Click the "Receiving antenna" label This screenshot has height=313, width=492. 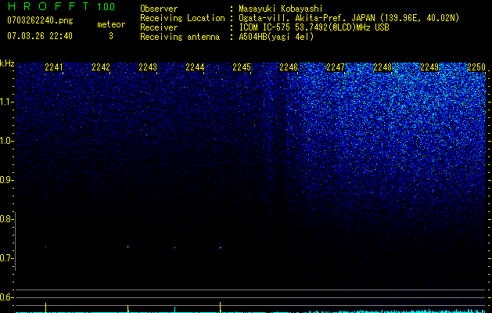[180, 37]
